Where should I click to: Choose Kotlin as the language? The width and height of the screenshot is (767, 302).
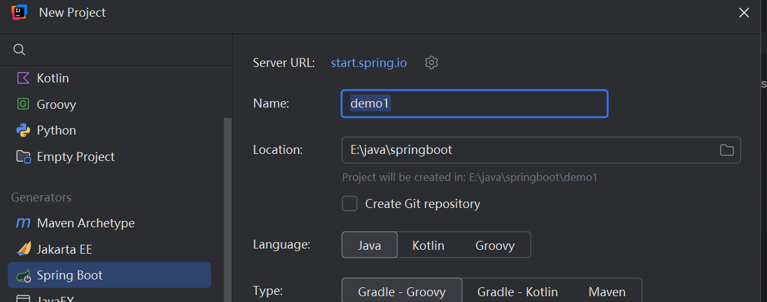click(429, 245)
